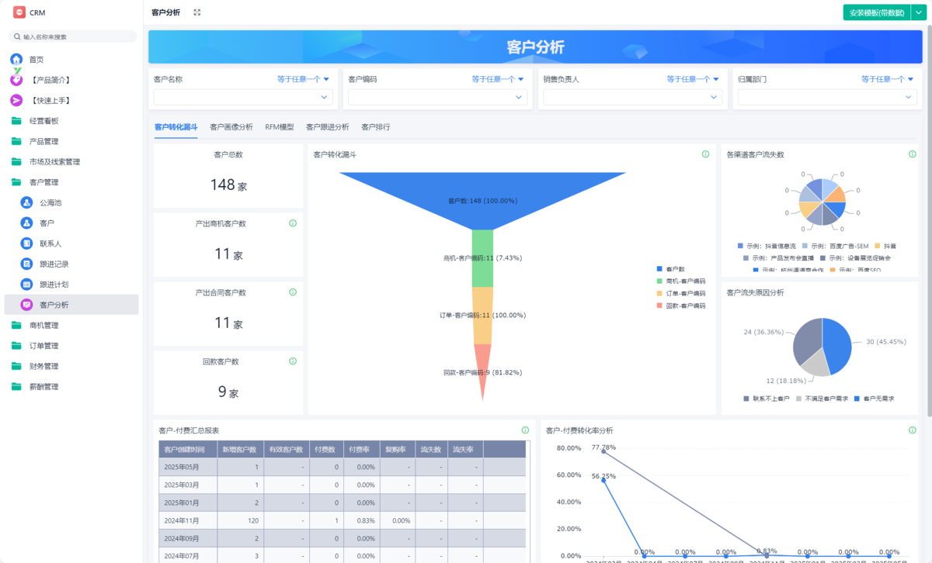932x563 pixels.
Task: Toggle 订单-客户编码 legend in funnel chart
Action: (680, 293)
